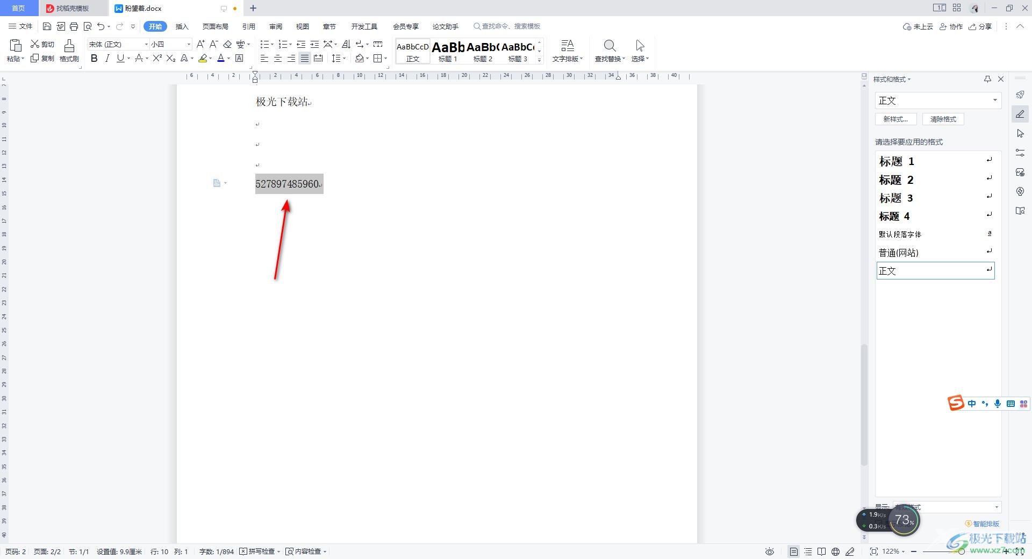Decrease paragraph indent
This screenshot has height=559, width=1032.
pos(301,44)
